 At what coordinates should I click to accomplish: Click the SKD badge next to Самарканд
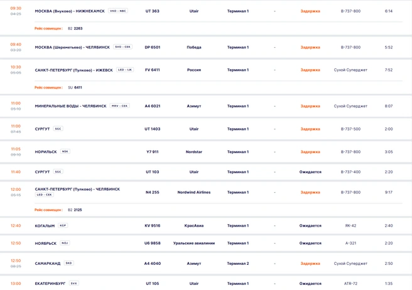click(x=69, y=263)
